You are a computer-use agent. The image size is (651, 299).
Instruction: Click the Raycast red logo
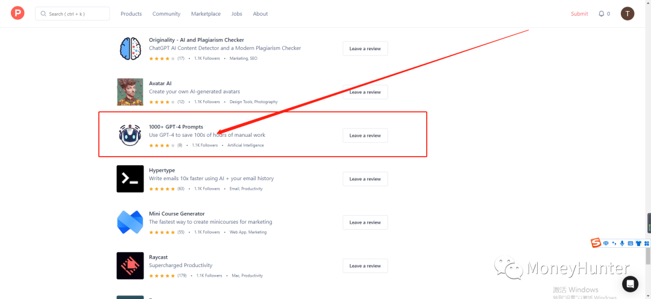tap(130, 266)
